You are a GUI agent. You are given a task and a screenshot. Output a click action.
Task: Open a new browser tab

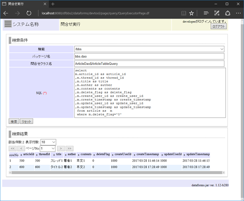coord(53,4)
